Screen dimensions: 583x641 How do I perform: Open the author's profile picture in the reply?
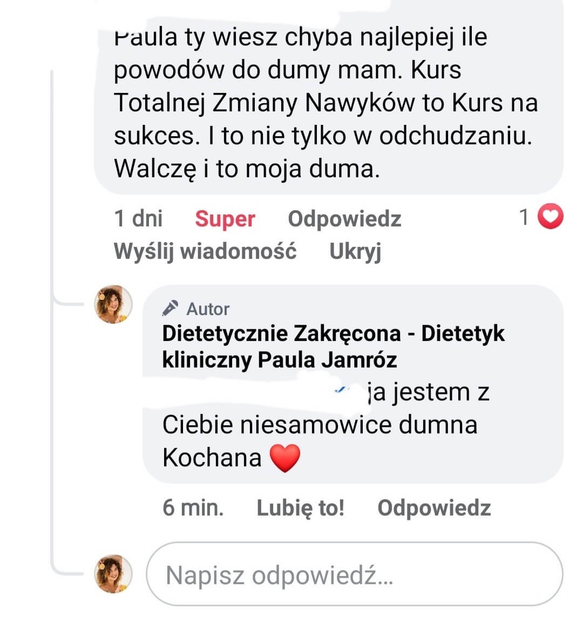(113, 304)
